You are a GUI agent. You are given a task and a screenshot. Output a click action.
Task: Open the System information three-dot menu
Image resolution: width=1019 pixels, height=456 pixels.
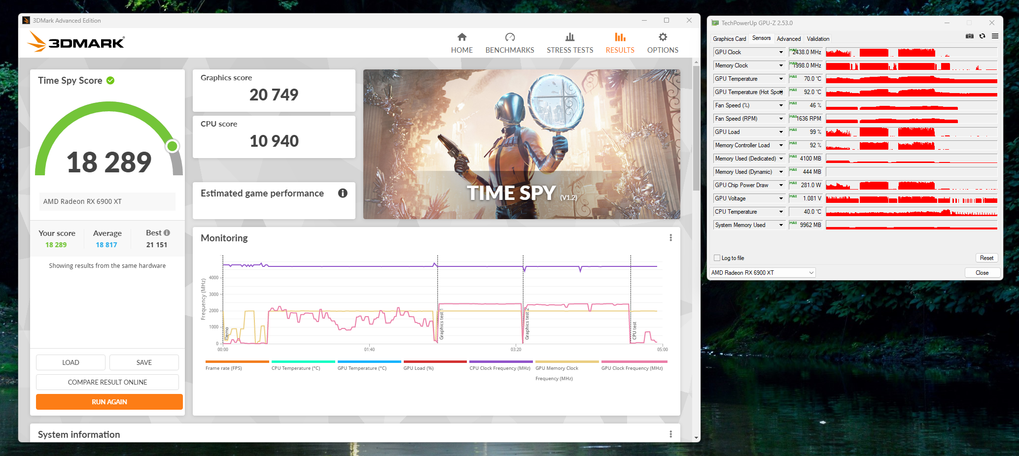(670, 434)
